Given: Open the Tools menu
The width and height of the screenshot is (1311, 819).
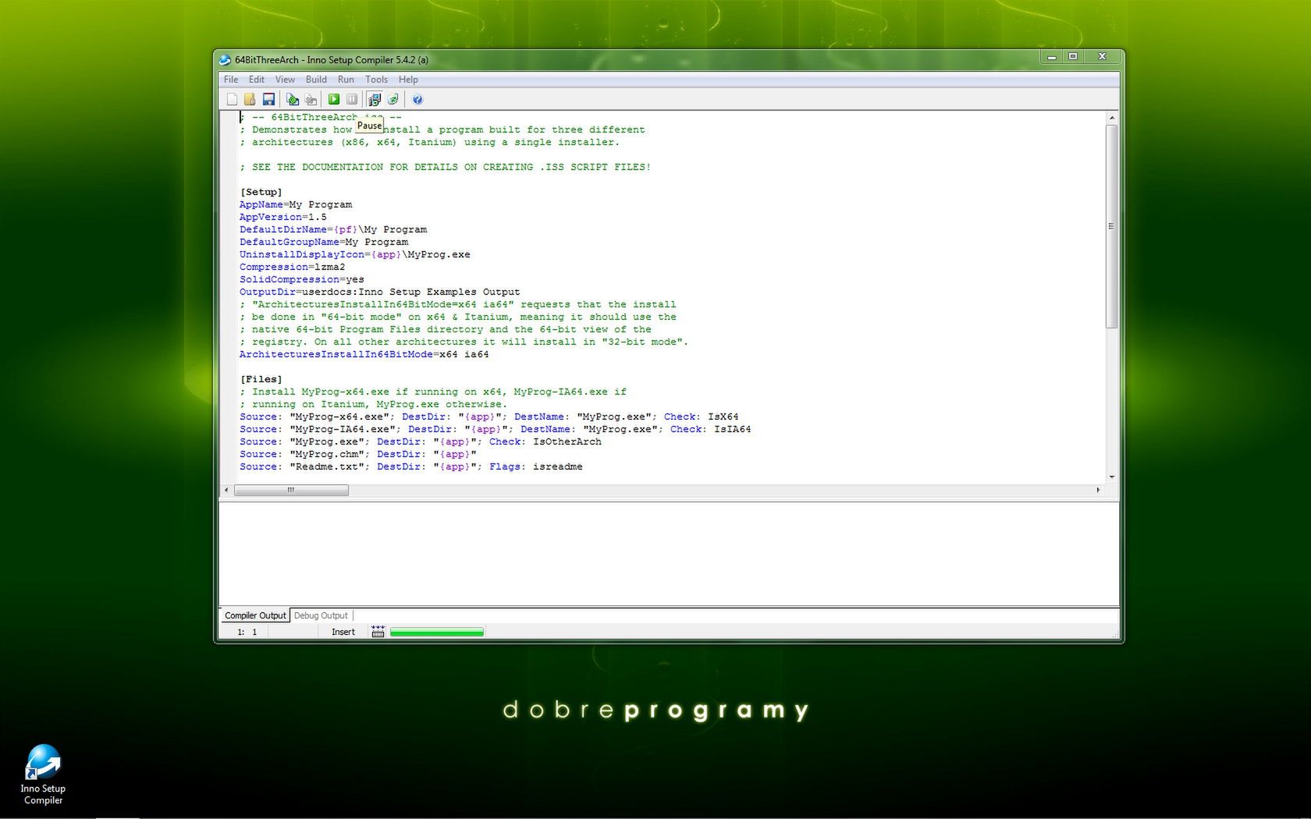Looking at the screenshot, I should [x=376, y=80].
